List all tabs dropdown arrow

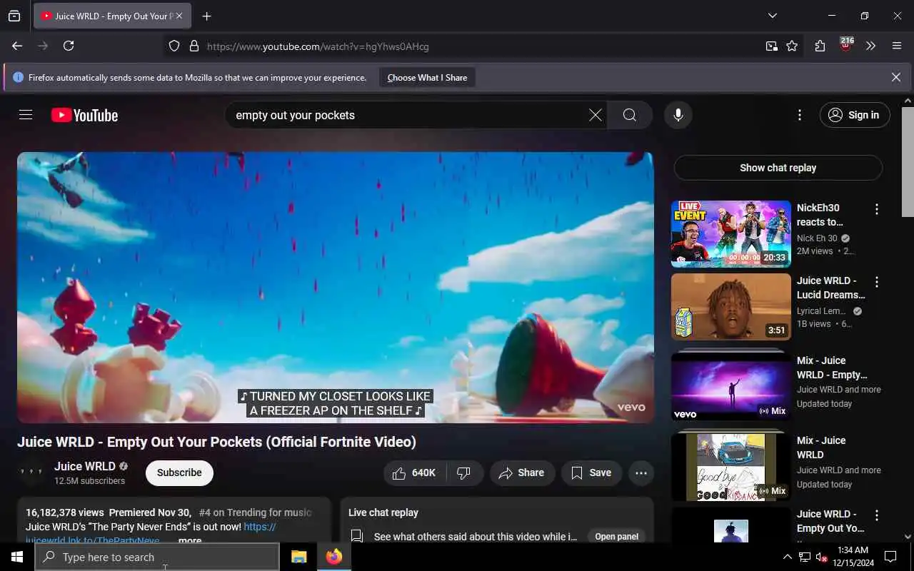click(x=772, y=16)
